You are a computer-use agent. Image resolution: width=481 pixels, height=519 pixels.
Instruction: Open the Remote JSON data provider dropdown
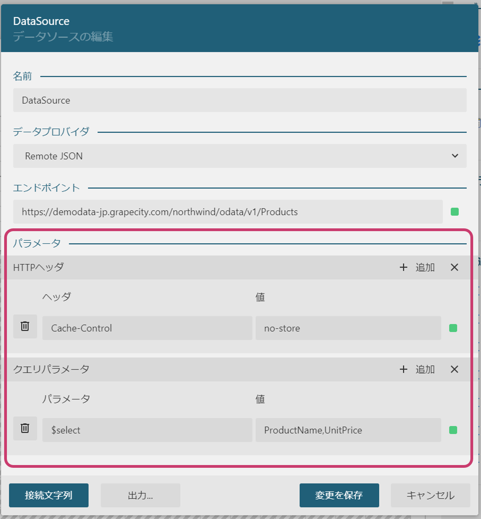(240, 156)
